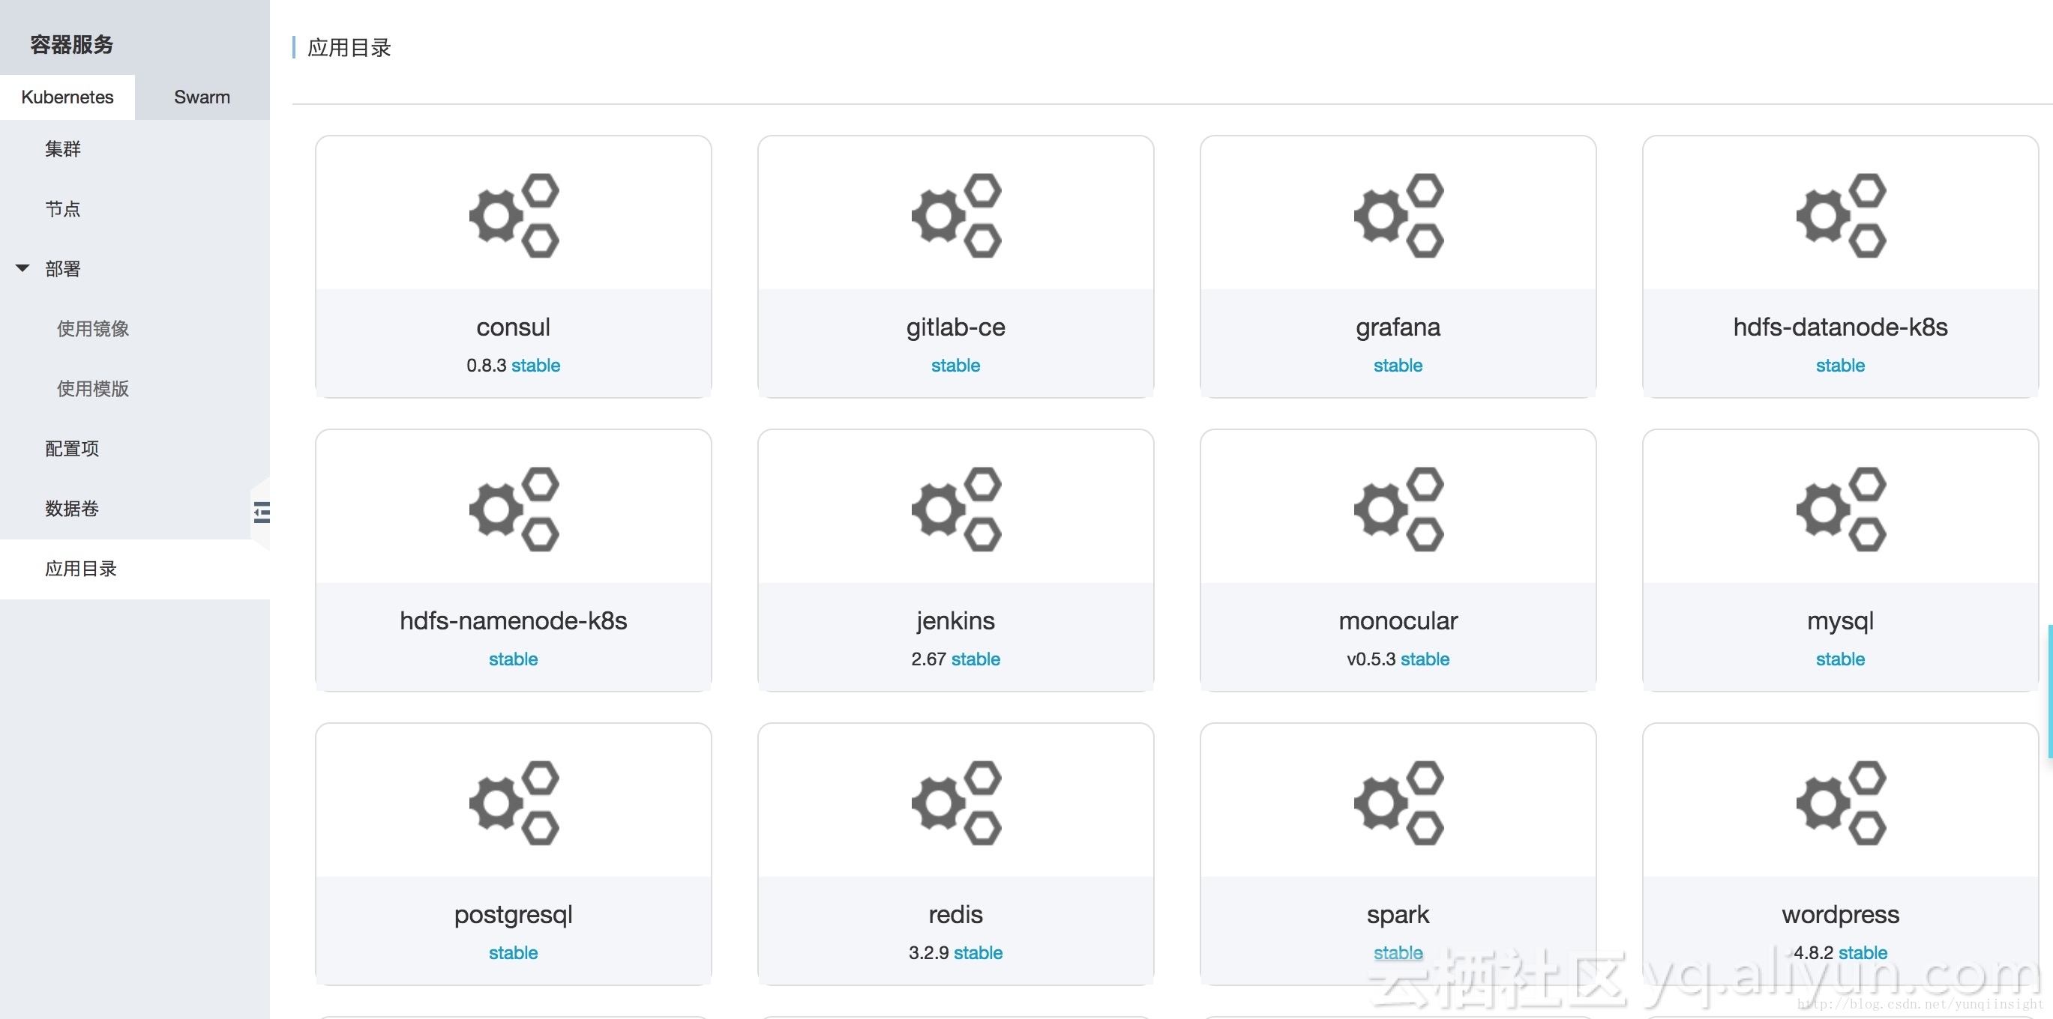
Task: Collapse the sidebar using the toggle handle
Action: coord(262,512)
